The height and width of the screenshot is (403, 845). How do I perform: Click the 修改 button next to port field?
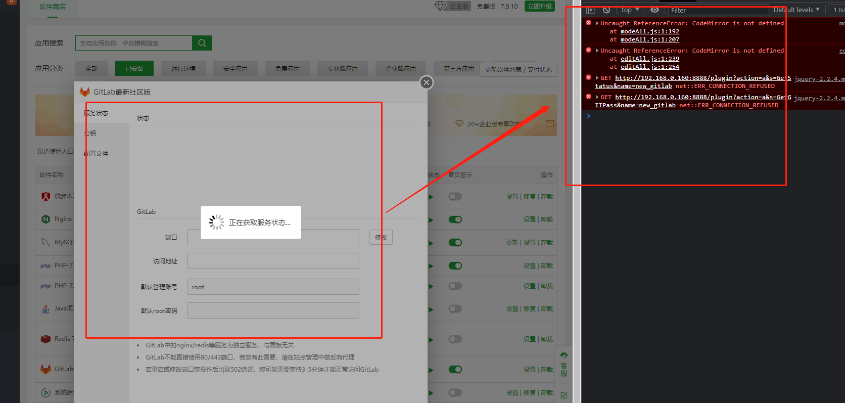[381, 237]
